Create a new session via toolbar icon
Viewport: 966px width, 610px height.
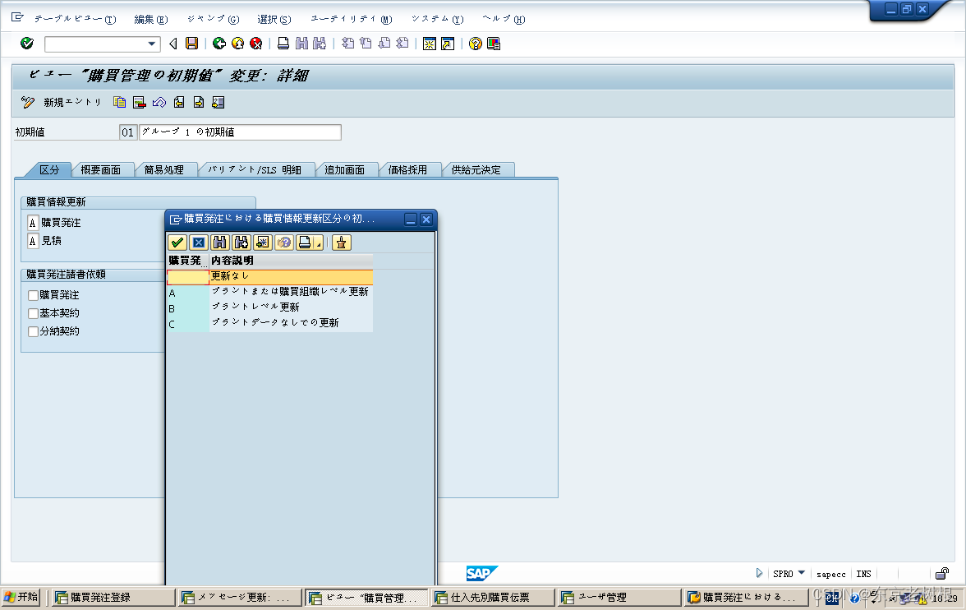430,44
